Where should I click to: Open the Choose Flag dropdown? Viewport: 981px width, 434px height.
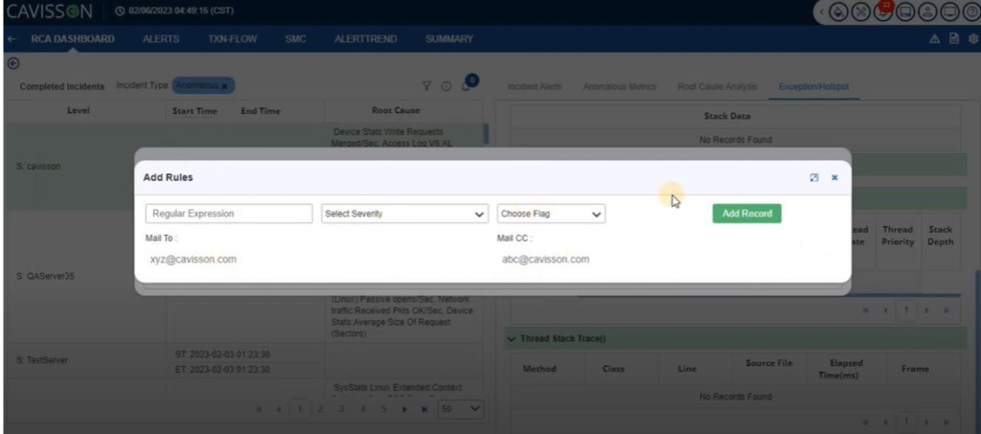pos(551,214)
